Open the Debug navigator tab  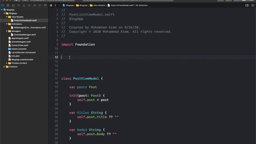tap(35, 5)
